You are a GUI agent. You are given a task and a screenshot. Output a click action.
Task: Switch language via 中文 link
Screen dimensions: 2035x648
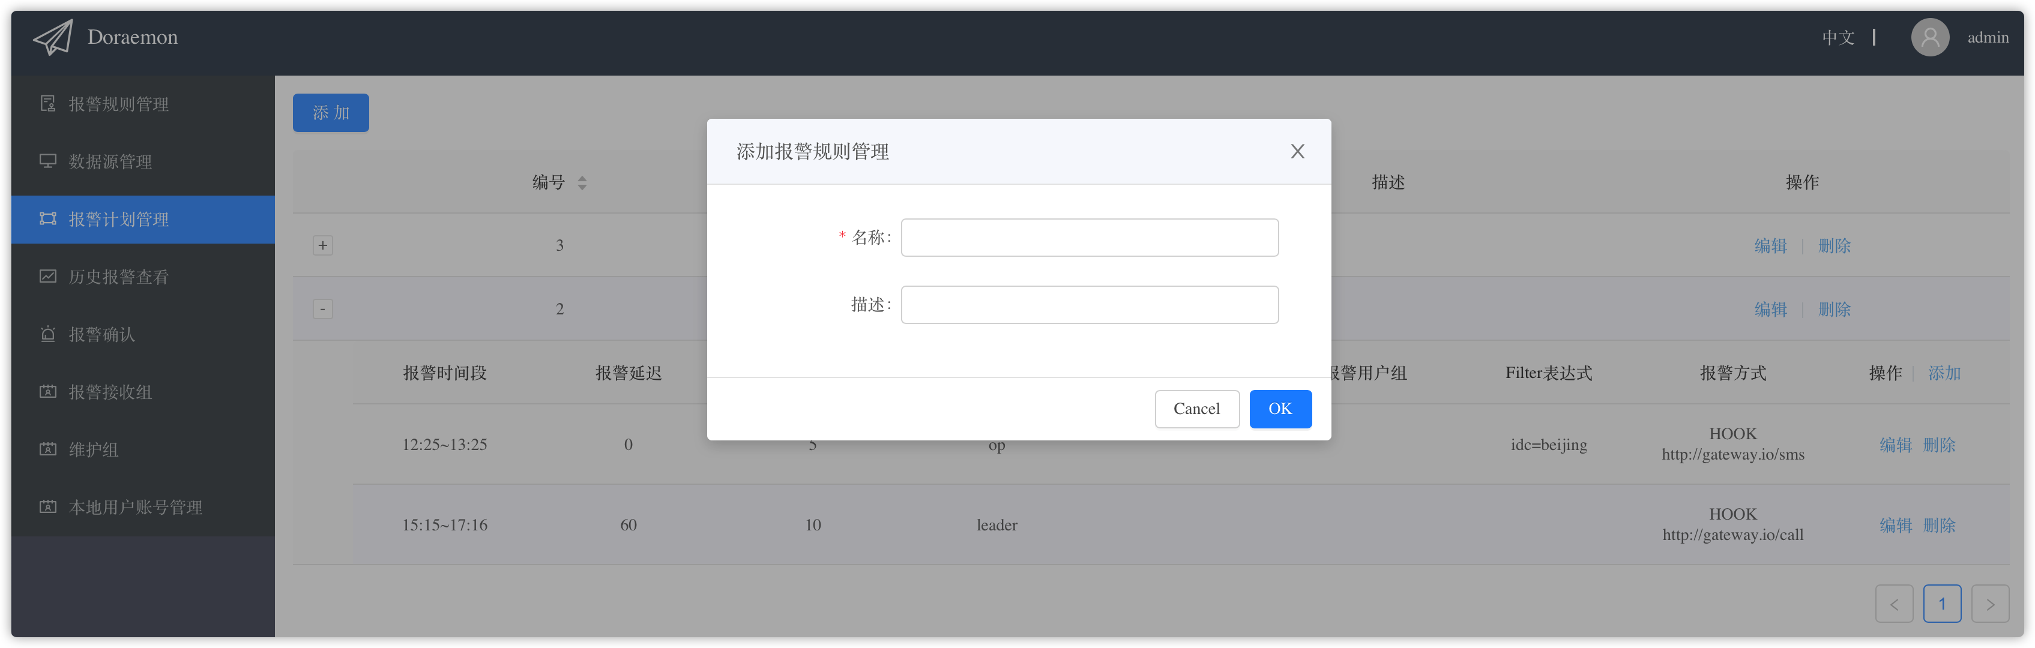(1838, 37)
